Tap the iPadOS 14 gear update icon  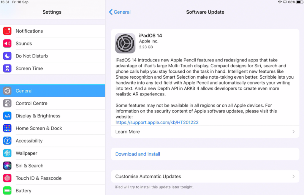125,43
